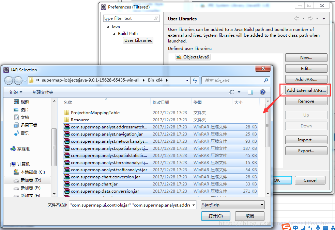Click Remove button in Preferences
The height and width of the screenshot is (230, 335).
tap(306, 101)
